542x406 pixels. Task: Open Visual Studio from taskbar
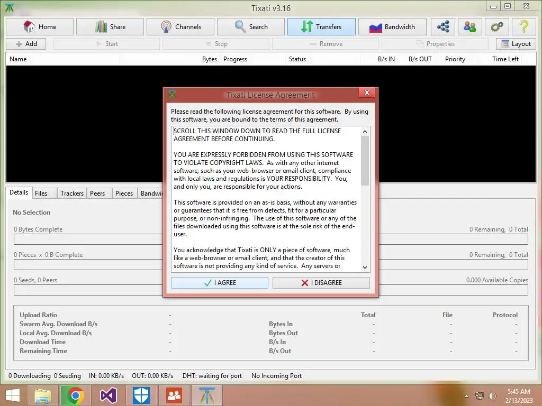click(x=108, y=395)
